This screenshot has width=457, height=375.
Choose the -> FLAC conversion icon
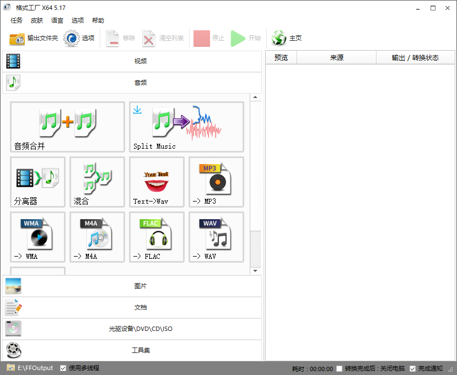point(157,237)
